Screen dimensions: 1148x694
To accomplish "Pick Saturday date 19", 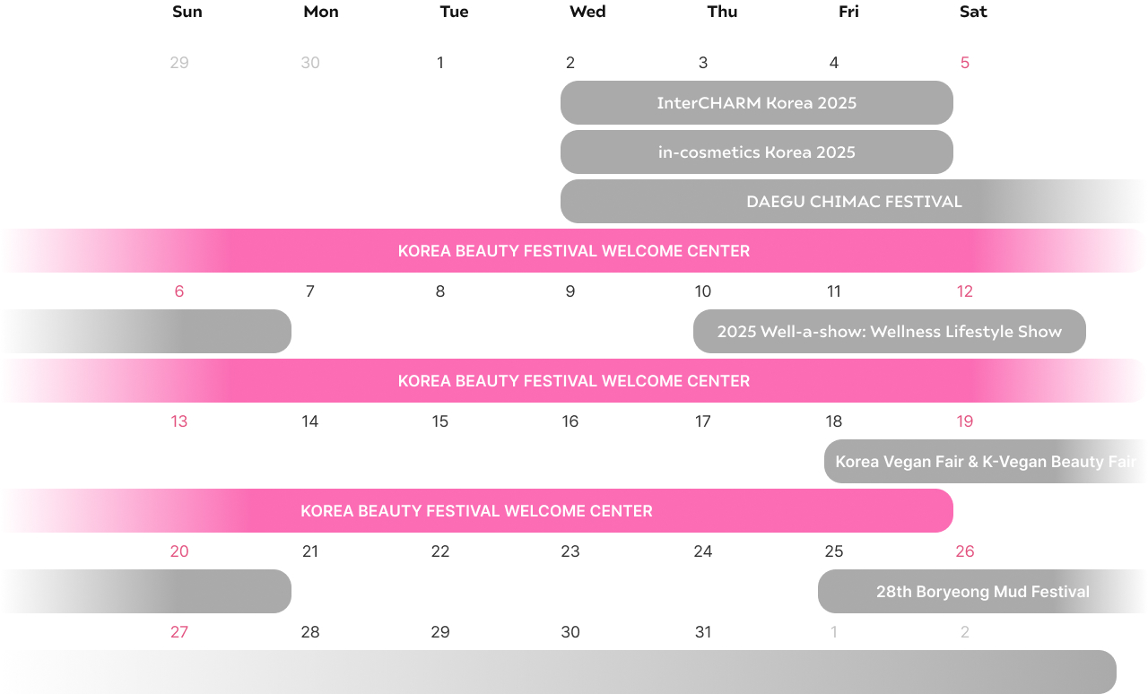I will tap(965, 421).
